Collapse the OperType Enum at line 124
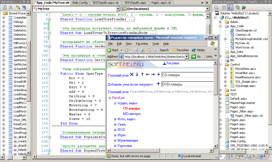 [x=50, y=74]
